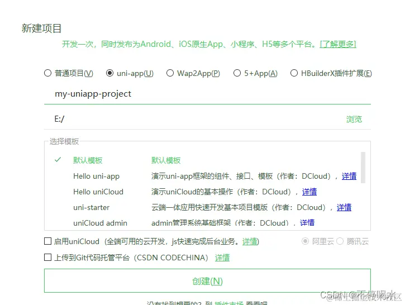This screenshot has height=305, width=405.
Task: Open the 了解更多 link
Action: 338,44
